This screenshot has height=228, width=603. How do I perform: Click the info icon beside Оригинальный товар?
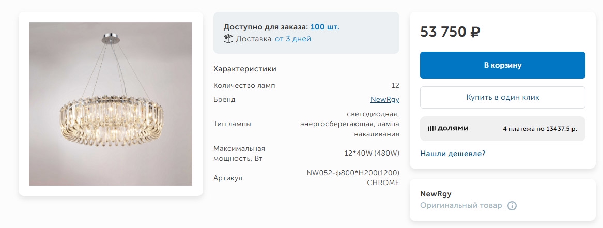512,206
